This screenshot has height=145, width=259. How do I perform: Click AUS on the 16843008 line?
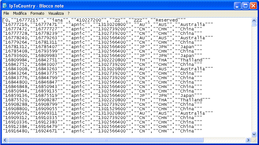(x=163, y=69)
